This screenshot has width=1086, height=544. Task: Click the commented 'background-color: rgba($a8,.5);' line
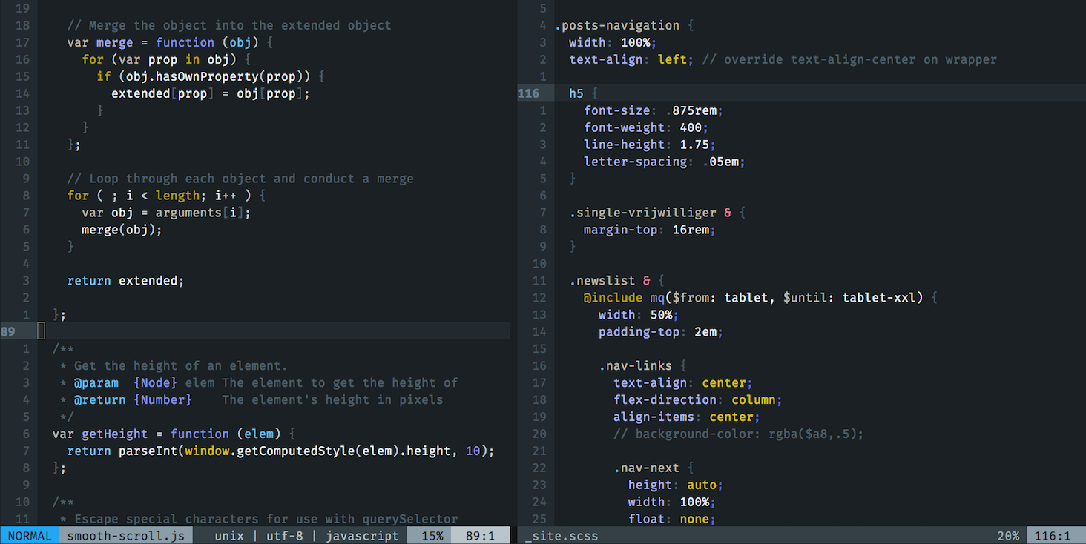[739, 434]
